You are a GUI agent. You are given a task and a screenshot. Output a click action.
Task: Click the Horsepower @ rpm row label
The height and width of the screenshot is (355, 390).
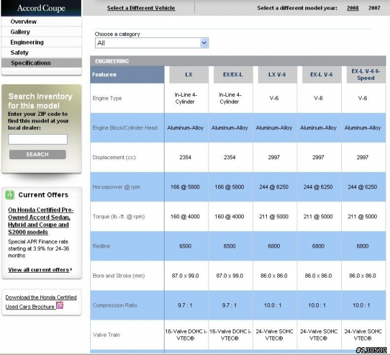point(116,187)
